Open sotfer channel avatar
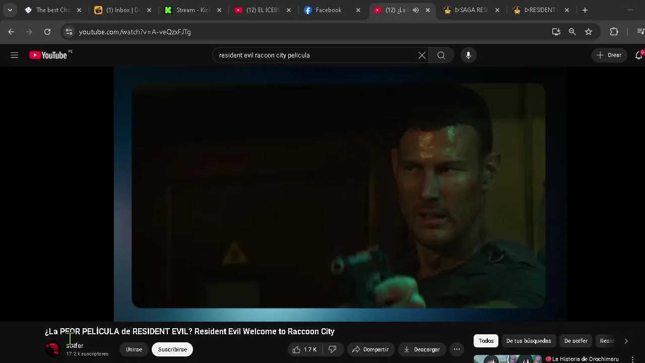The width and height of the screenshot is (645, 363). pyautogui.click(x=53, y=349)
